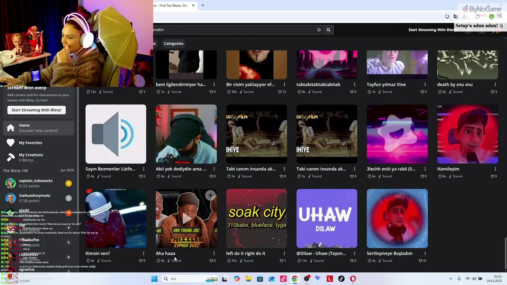Open three-dot menu for Tayfun yılmaz Vine

pos(425,85)
